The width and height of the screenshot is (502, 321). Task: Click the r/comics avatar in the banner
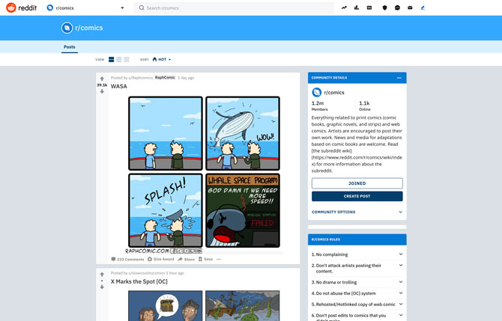67,28
